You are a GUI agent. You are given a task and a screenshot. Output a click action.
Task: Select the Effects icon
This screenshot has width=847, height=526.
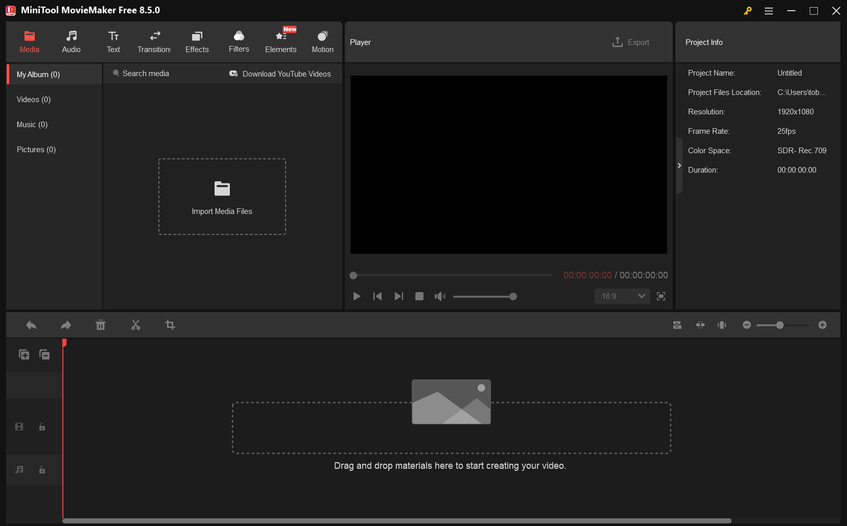(x=197, y=41)
